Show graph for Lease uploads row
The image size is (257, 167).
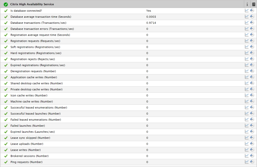pos(247,144)
